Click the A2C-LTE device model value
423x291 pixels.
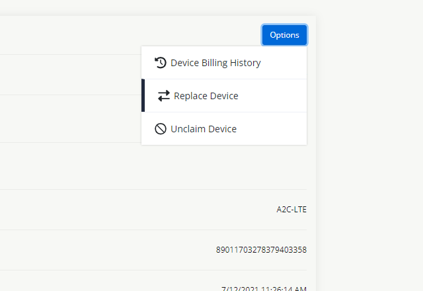(x=291, y=210)
